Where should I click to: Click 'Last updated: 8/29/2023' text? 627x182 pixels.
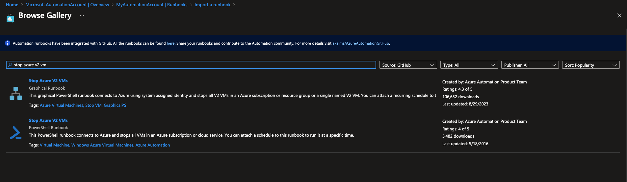(465, 104)
